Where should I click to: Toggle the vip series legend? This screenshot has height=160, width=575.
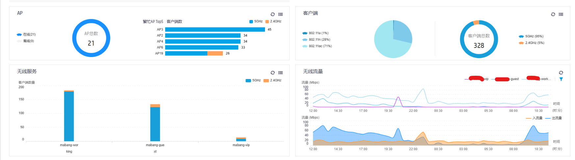coord(477,79)
